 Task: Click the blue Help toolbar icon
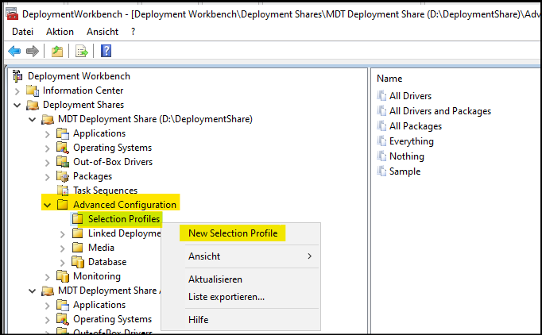[x=106, y=51]
